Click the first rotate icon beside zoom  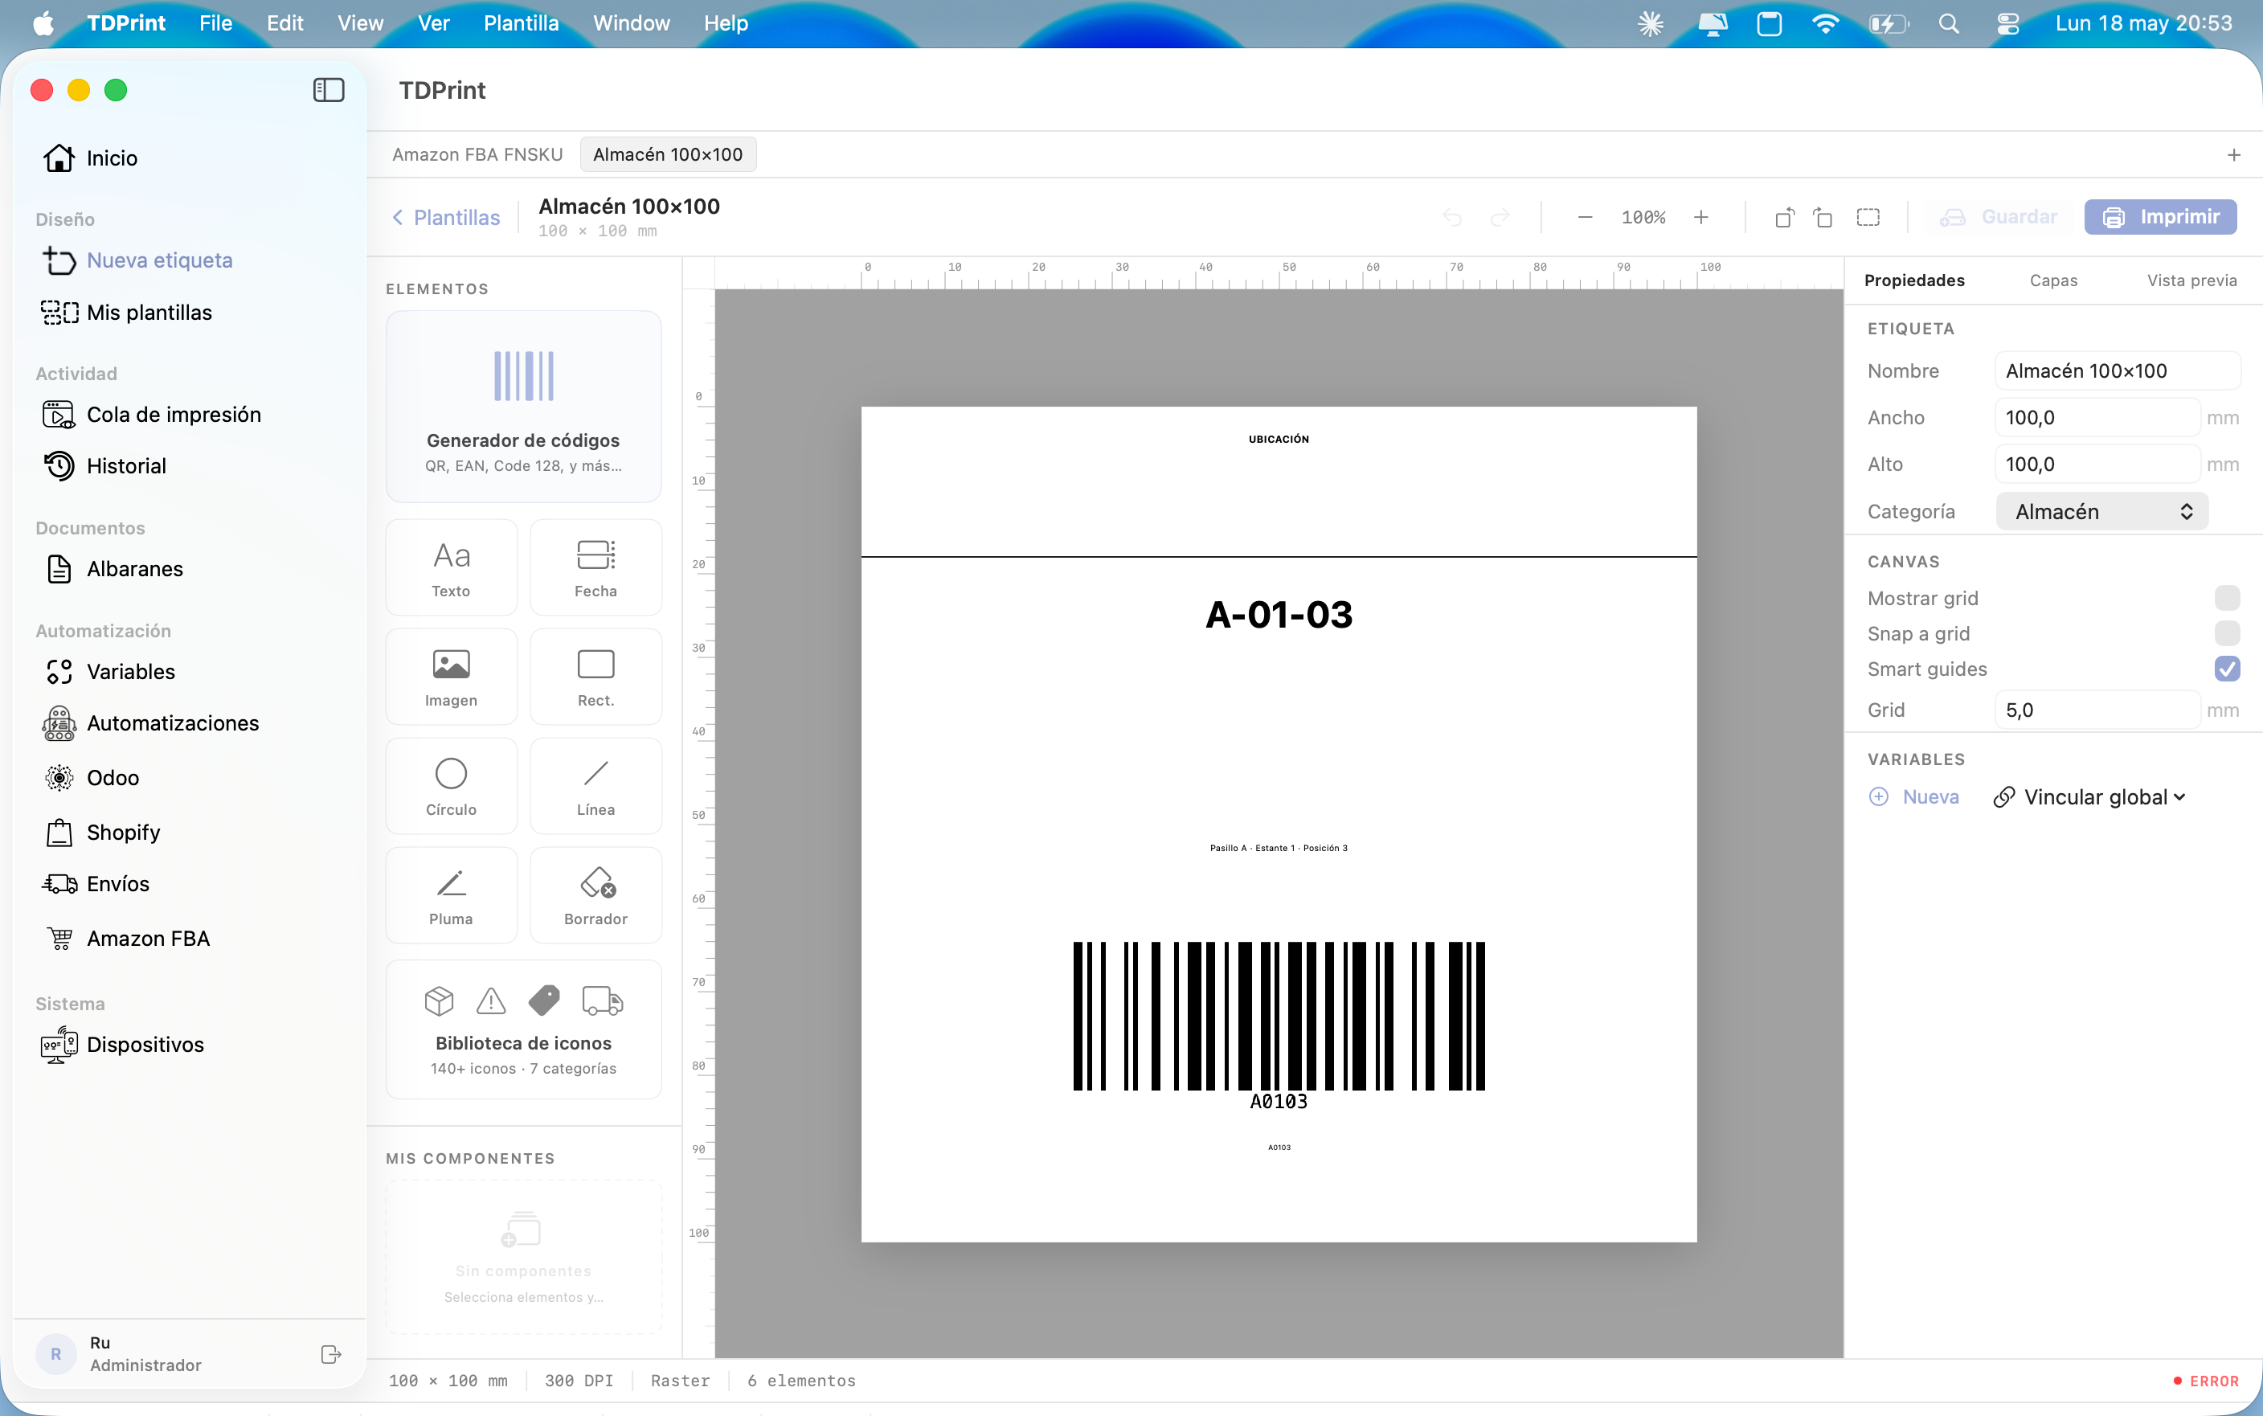tap(1785, 217)
